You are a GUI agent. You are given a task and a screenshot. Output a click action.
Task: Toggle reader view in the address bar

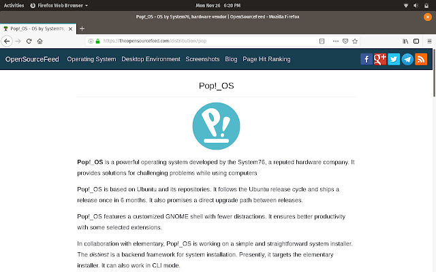[x=322, y=41]
